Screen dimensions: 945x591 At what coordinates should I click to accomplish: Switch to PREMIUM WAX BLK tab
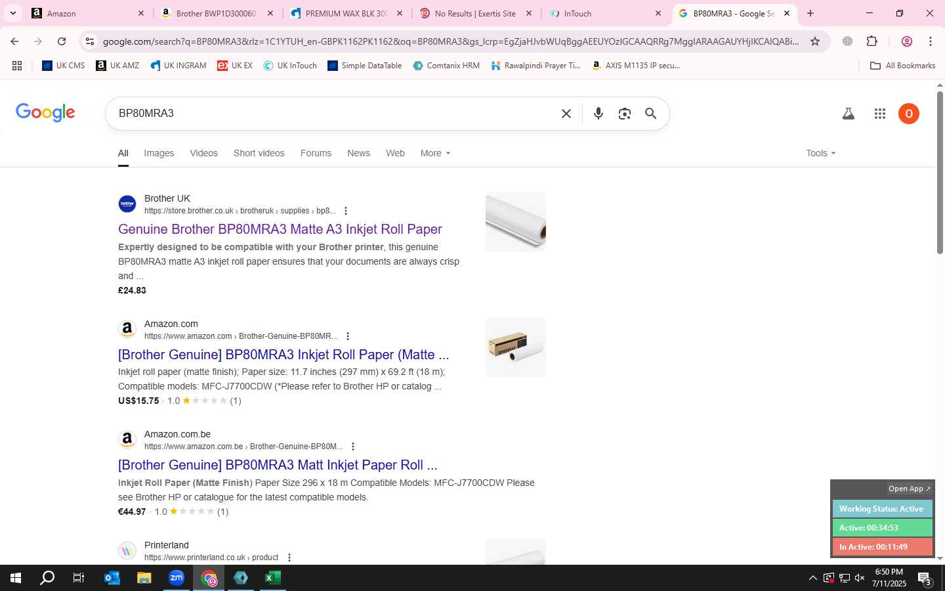(346, 13)
